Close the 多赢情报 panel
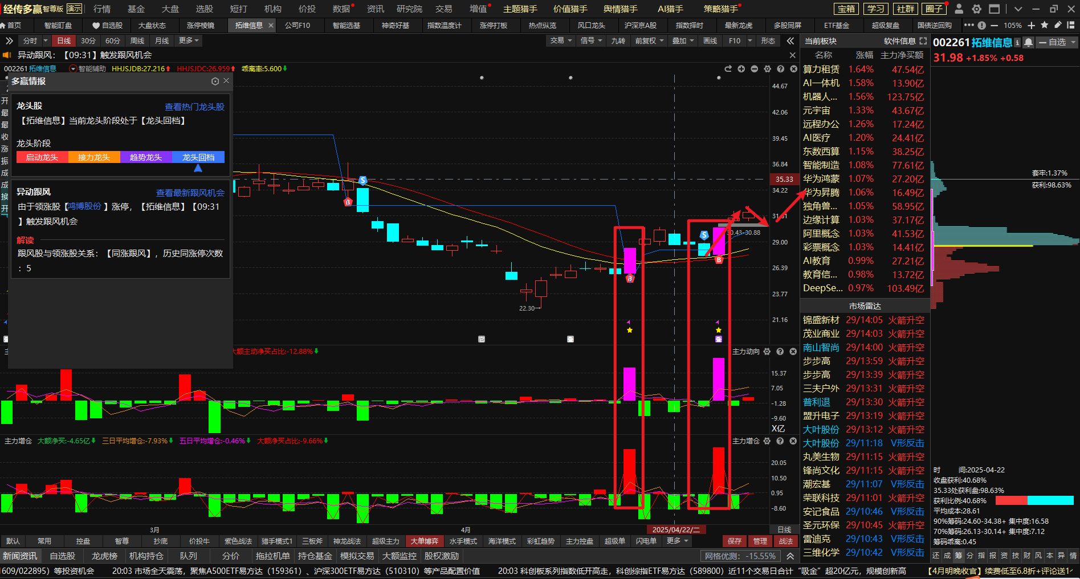 [226, 81]
